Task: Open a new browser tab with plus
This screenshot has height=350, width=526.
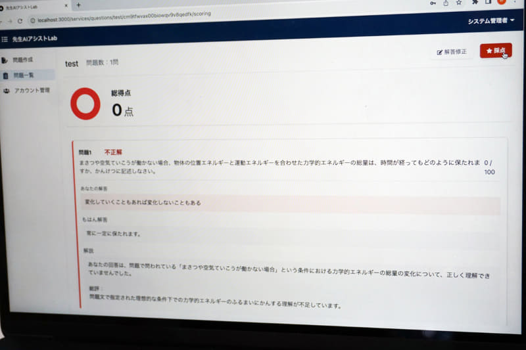Action: (78, 5)
